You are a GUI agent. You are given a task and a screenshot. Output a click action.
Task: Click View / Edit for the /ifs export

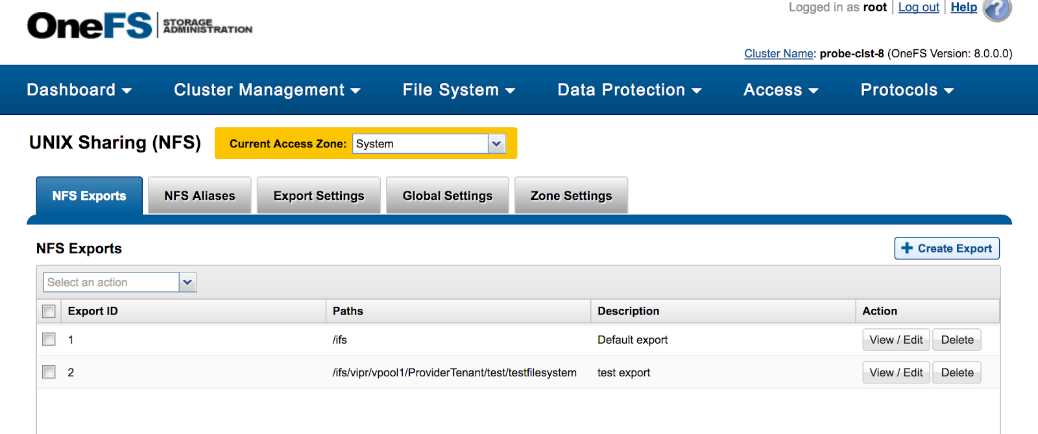896,340
